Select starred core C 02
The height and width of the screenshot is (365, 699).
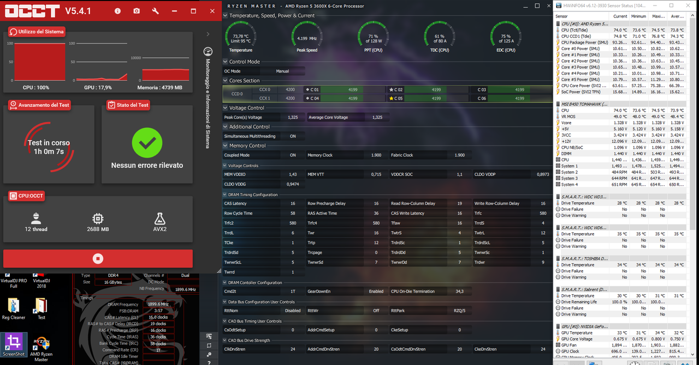(x=428, y=89)
